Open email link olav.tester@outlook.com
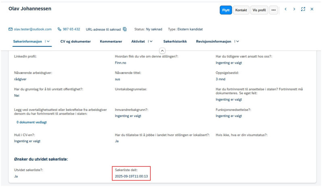Screen dimensions: 322x187 33,29
